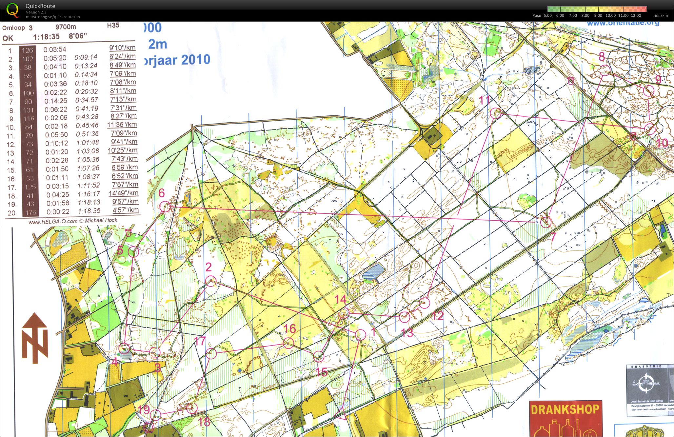Image resolution: width=674 pixels, height=437 pixels.
Task: Click the DRANKSHOP advertisement
Action: pos(565,419)
